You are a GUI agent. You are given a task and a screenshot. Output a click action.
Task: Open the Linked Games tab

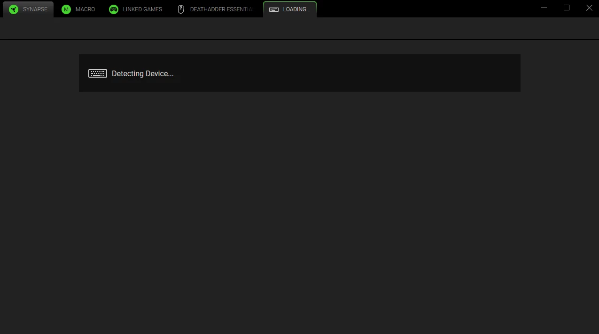[x=135, y=9]
